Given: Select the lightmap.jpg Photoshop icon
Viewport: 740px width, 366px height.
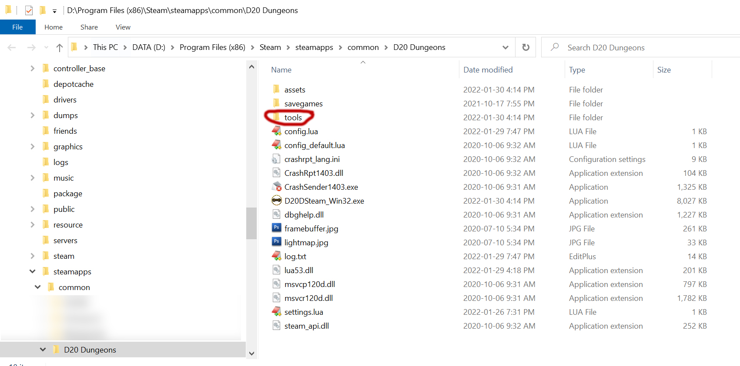Looking at the screenshot, I should (276, 242).
